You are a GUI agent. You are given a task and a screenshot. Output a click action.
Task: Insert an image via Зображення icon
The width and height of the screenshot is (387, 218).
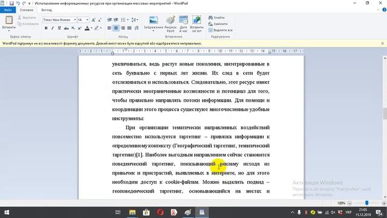tap(153, 20)
